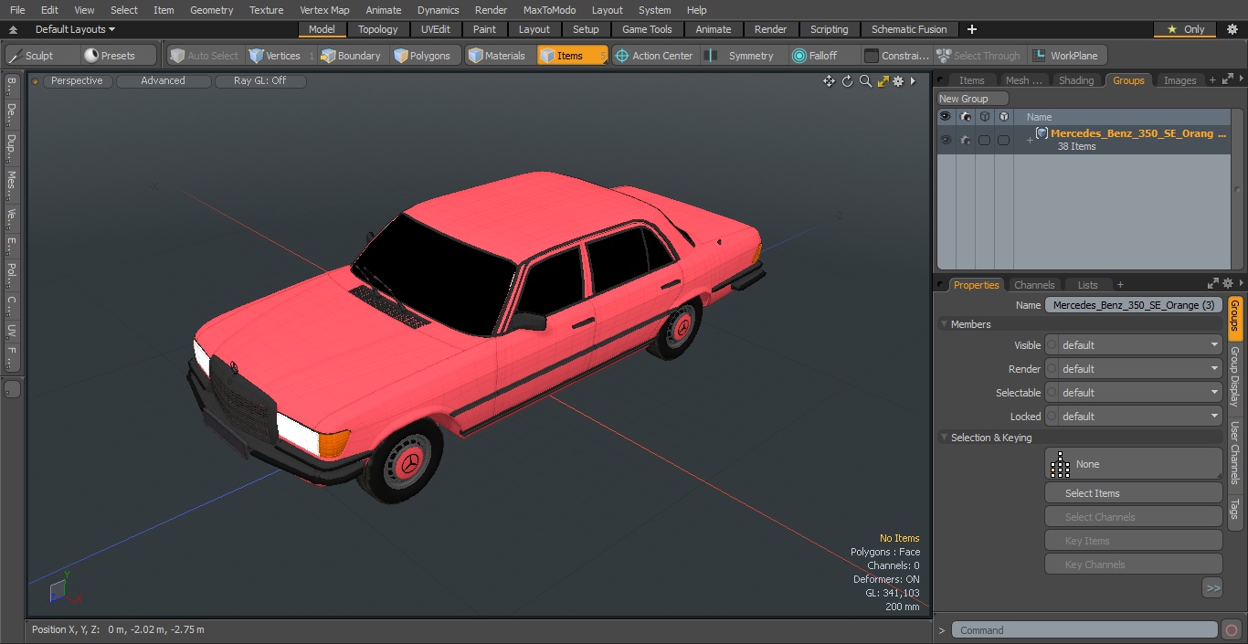Viewport: 1248px width, 644px height.
Task: Click the axis orientation gizmo in viewport
Action: click(x=64, y=589)
